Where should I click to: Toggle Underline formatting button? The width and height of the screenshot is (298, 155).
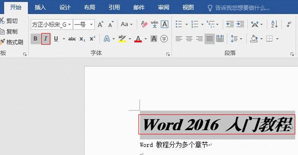[56, 39]
